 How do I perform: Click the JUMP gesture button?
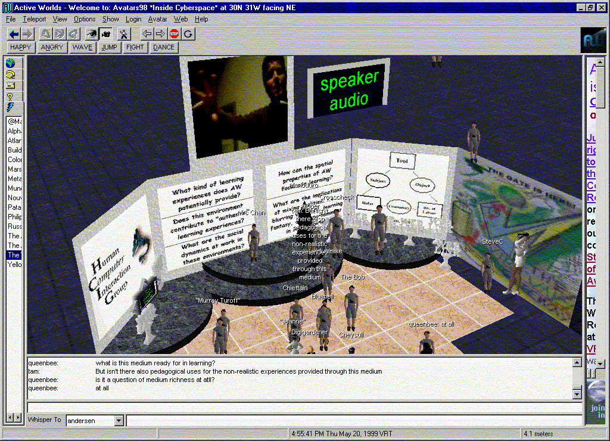[x=109, y=48]
